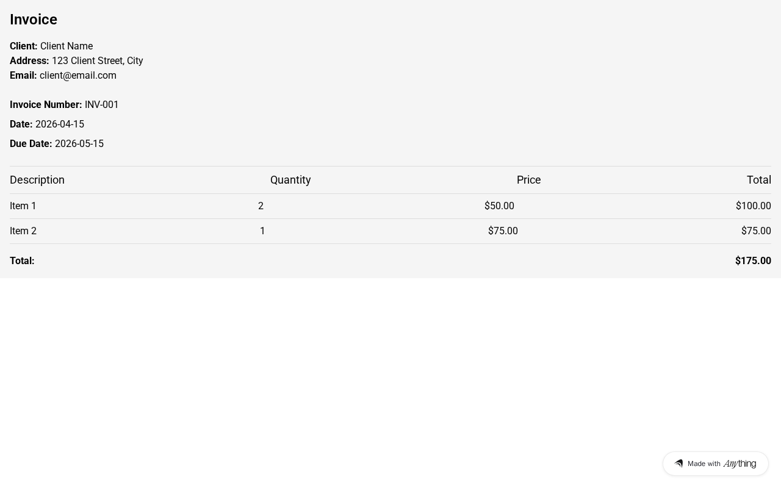This screenshot has width=781, height=488.
Task: Click the Client Name text
Action: (67, 46)
